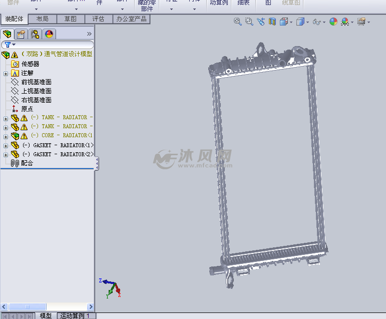Click the tree scrollbar right arrow

(91, 306)
